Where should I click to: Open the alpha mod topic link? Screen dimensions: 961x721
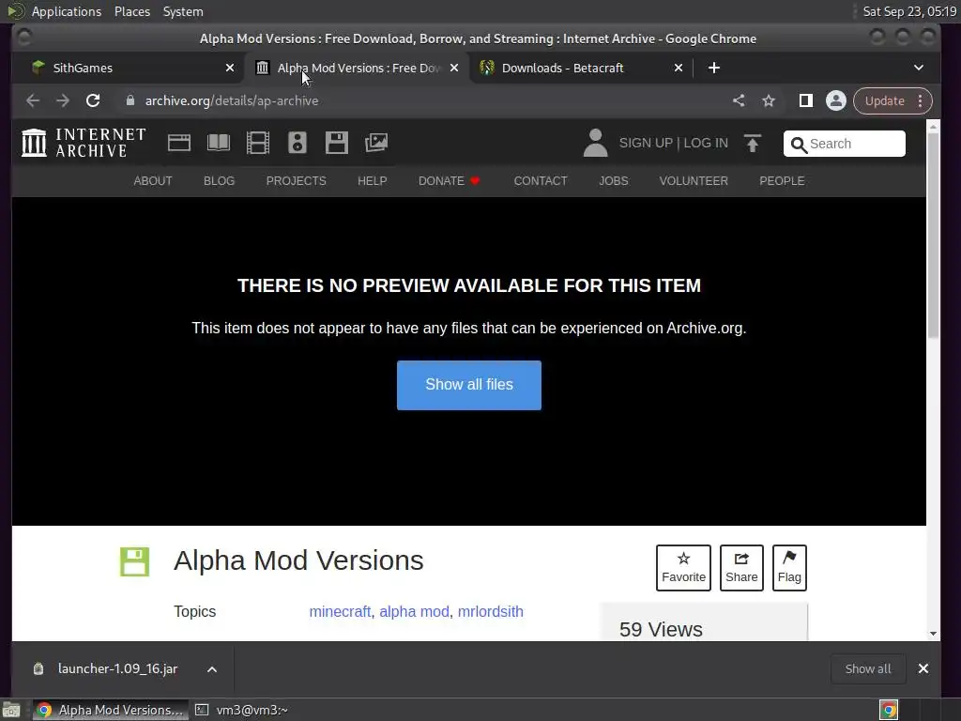[414, 611]
